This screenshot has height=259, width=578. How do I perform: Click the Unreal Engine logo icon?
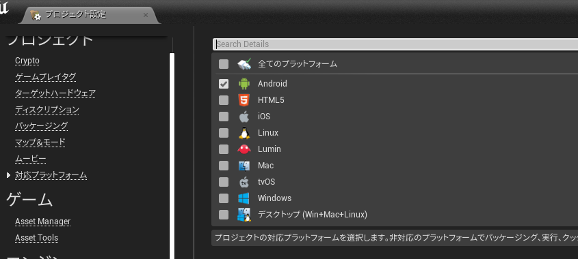pyautogui.click(x=3, y=8)
